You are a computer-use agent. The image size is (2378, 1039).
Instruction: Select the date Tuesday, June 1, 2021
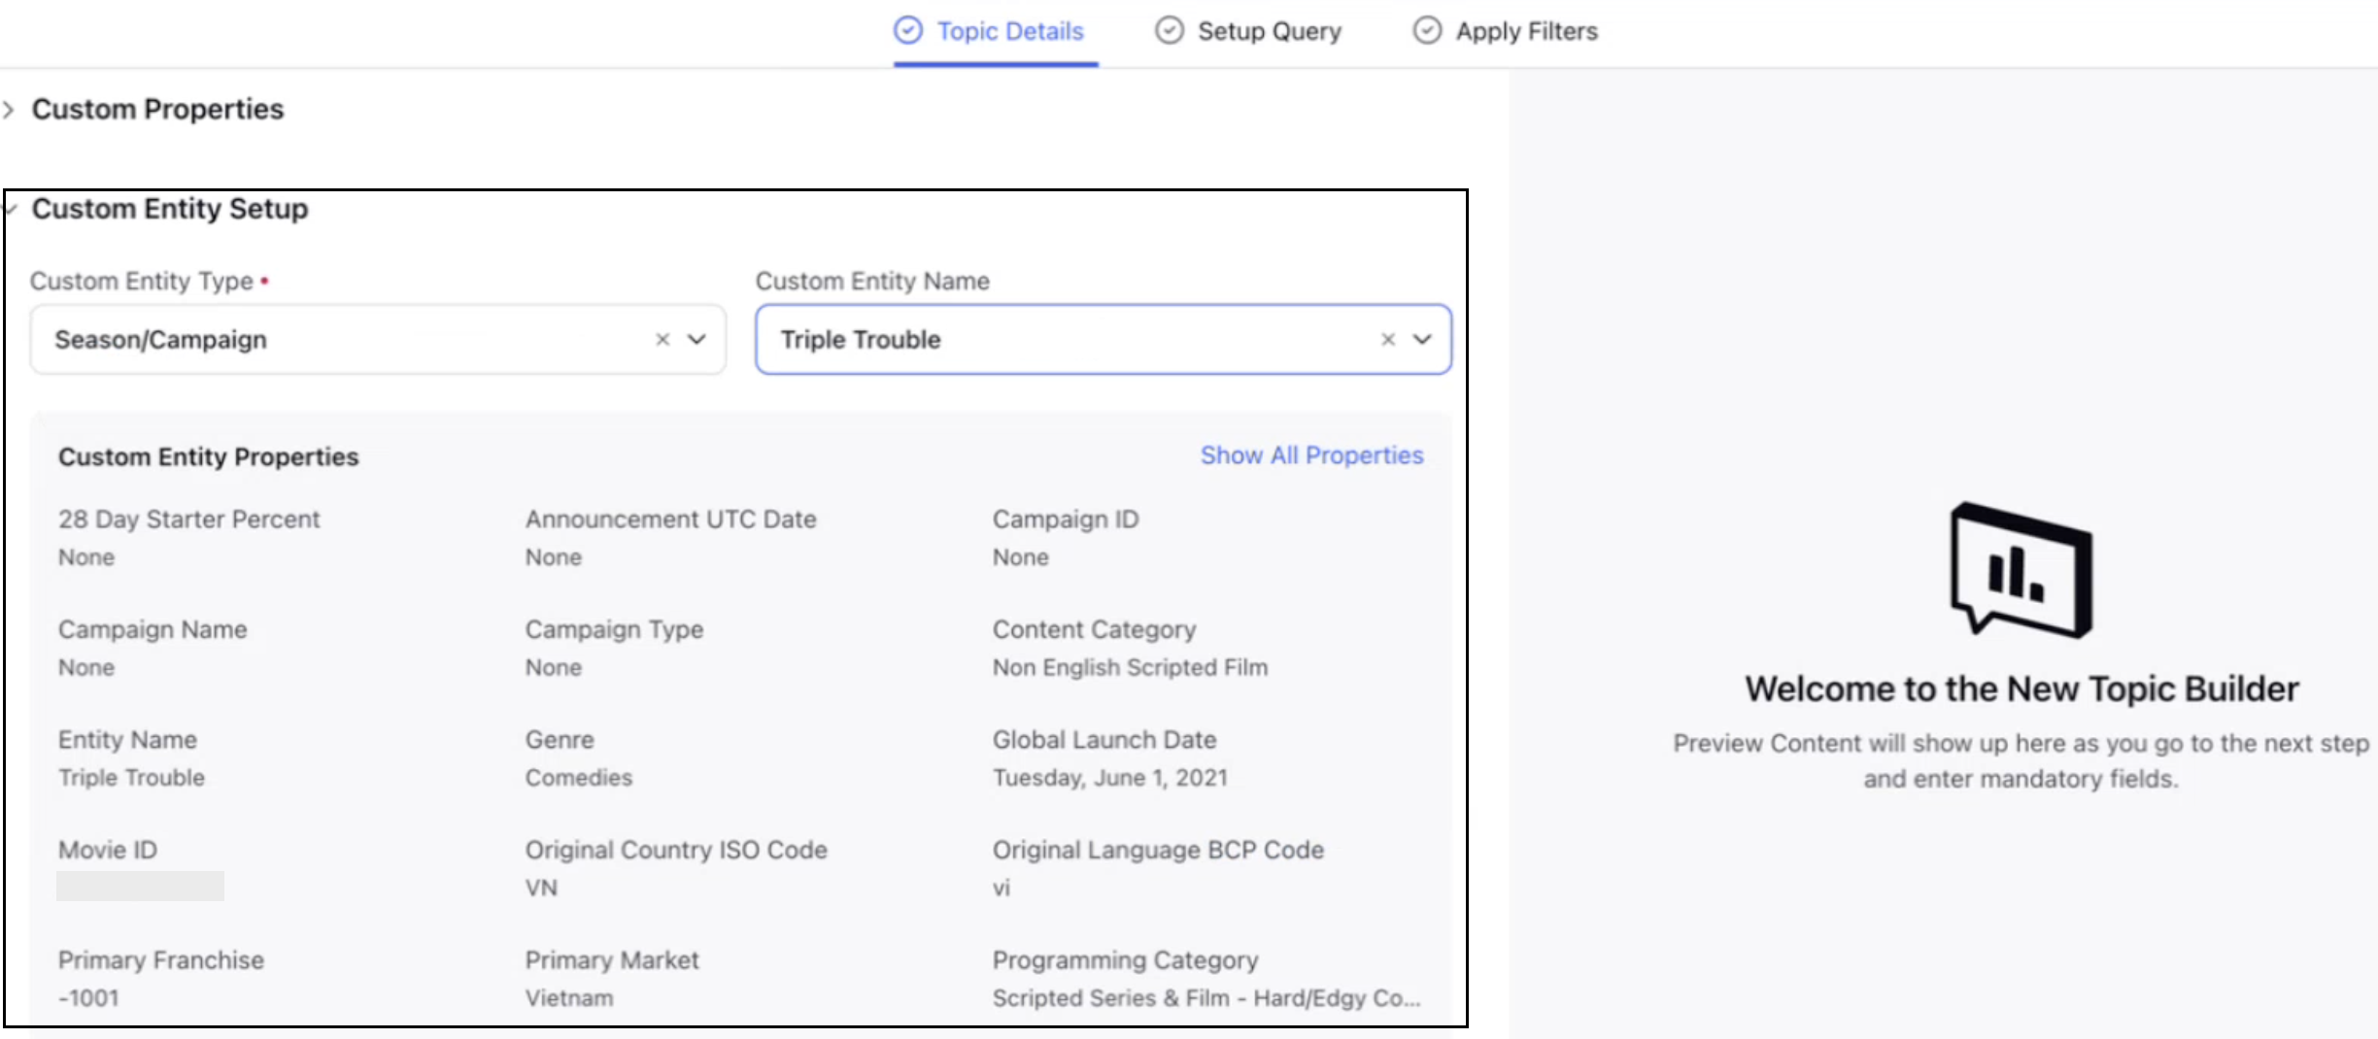pos(1110,778)
